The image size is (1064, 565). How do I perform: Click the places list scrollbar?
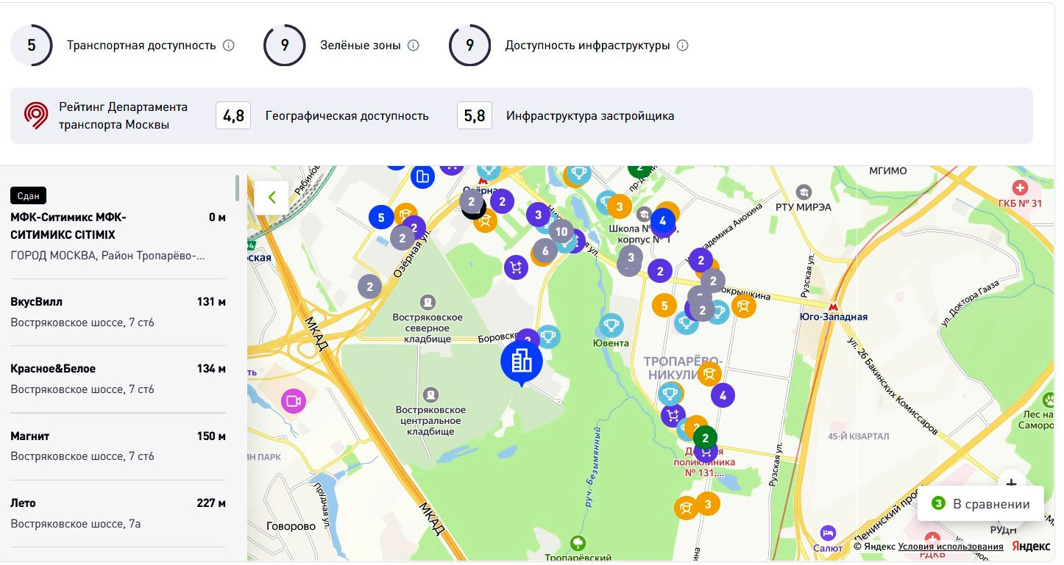click(x=237, y=188)
